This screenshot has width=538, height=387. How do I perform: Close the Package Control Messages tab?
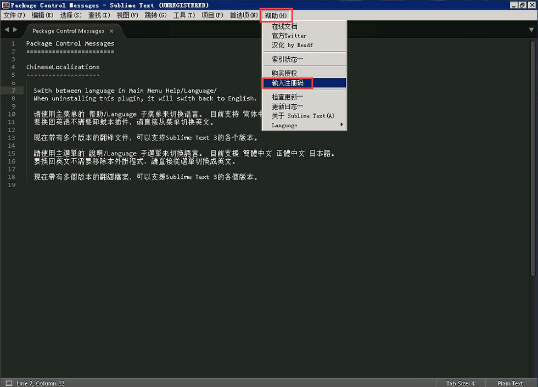tap(111, 31)
